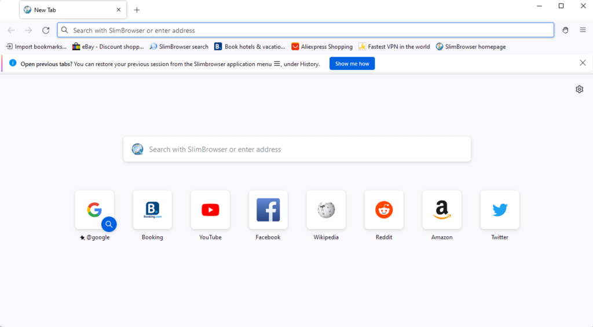Reload the current page
The width and height of the screenshot is (593, 327).
tap(46, 30)
